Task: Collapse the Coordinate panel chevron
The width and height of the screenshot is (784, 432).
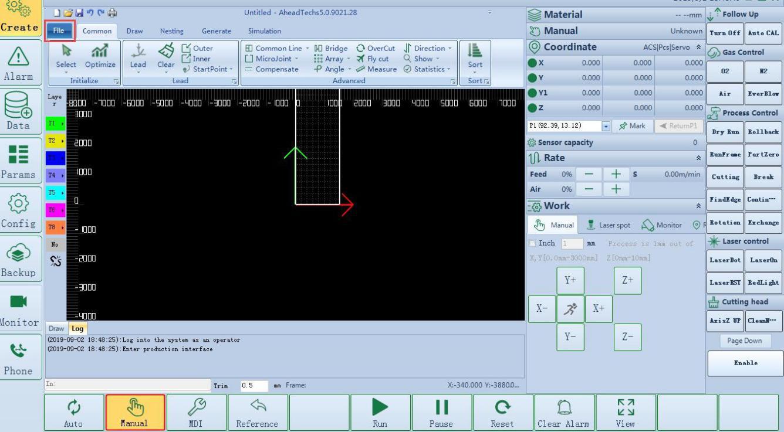Action: coord(698,47)
